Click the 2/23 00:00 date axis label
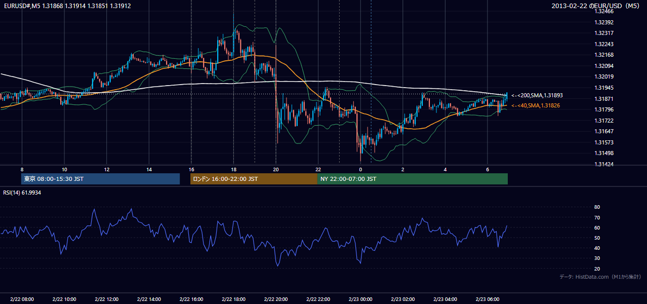This screenshot has width=647, height=304. pyautogui.click(x=360, y=299)
